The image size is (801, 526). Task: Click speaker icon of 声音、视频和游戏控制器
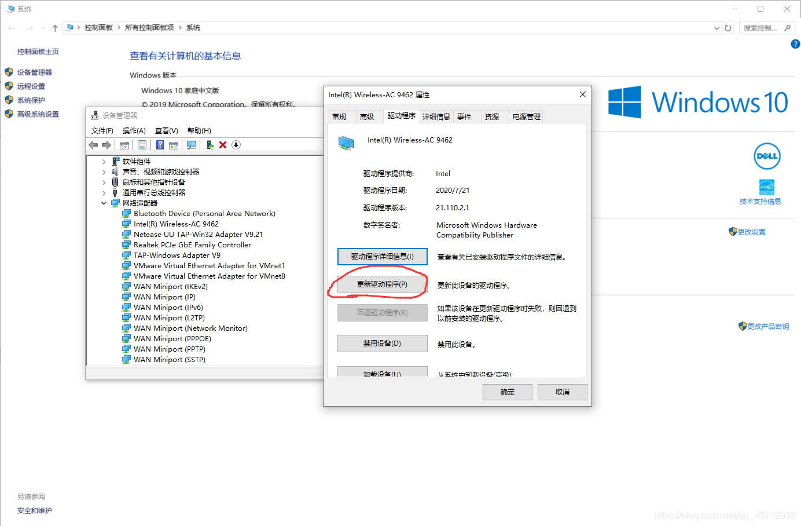(115, 172)
